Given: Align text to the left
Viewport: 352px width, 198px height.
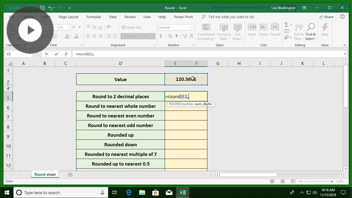Looking at the screenshot, I should coord(88,36).
